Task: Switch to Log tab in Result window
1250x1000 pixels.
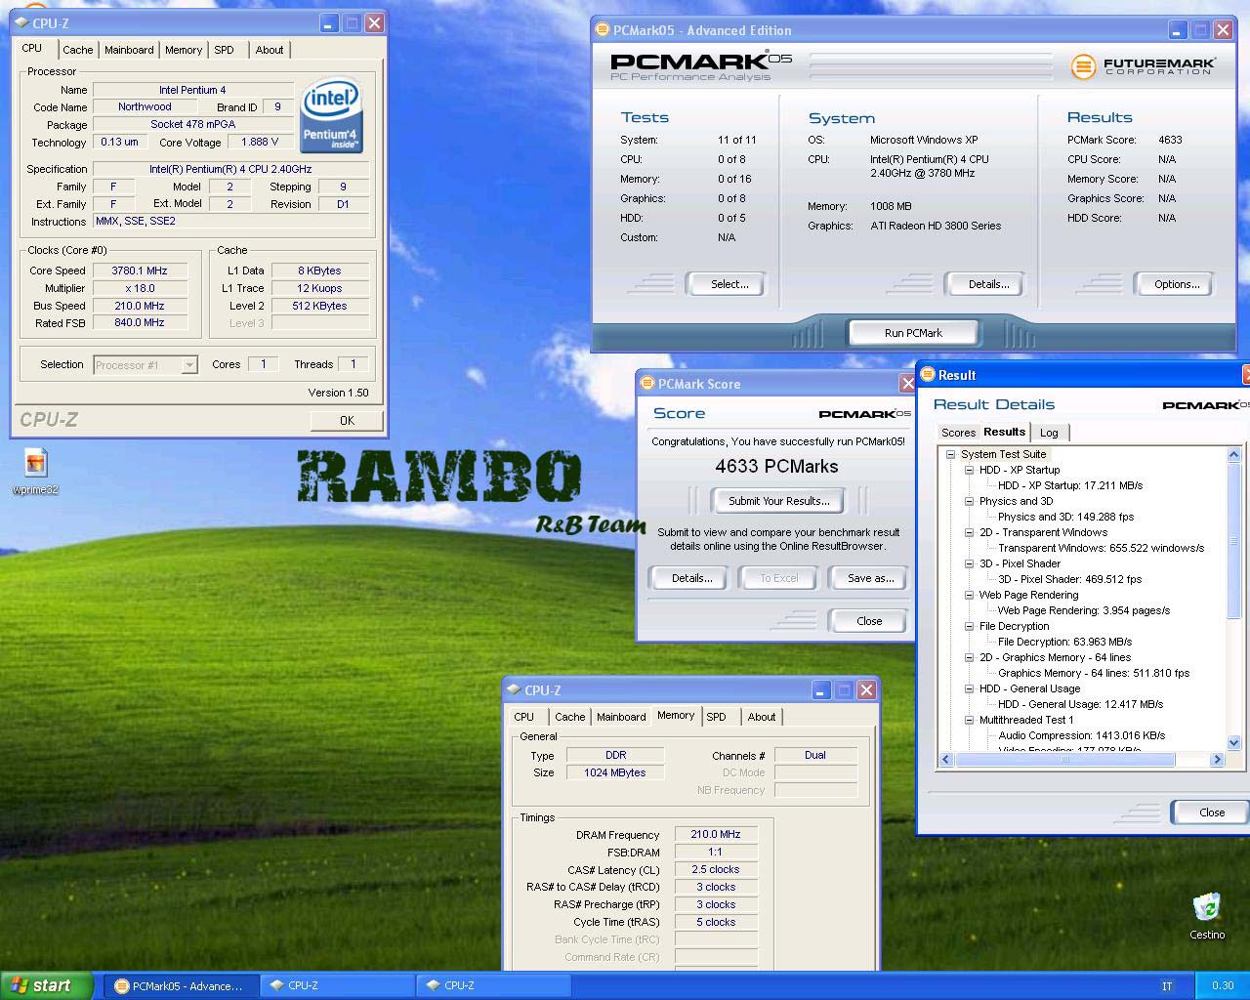Action: point(1049,433)
